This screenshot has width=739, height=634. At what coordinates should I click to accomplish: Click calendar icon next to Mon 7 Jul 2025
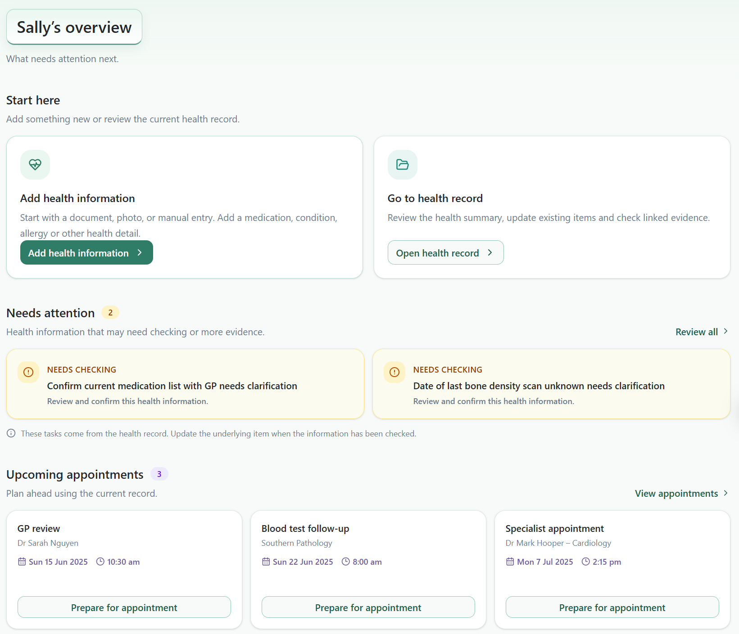coord(510,562)
